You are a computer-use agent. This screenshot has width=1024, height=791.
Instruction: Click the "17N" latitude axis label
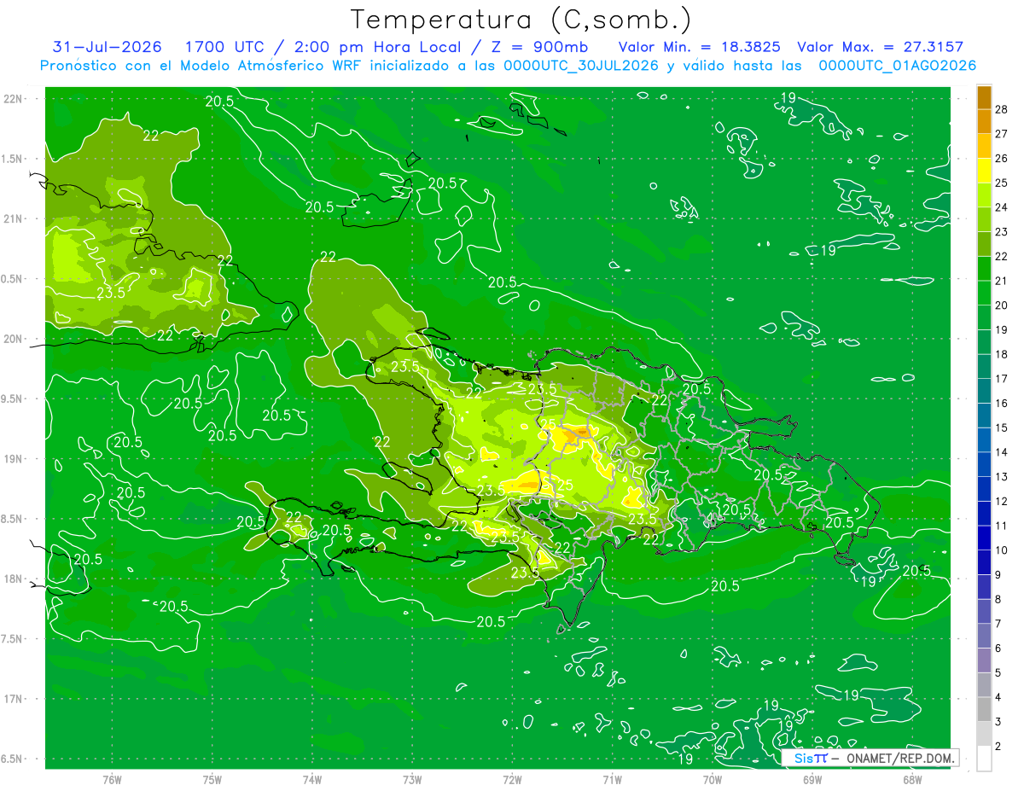point(14,700)
